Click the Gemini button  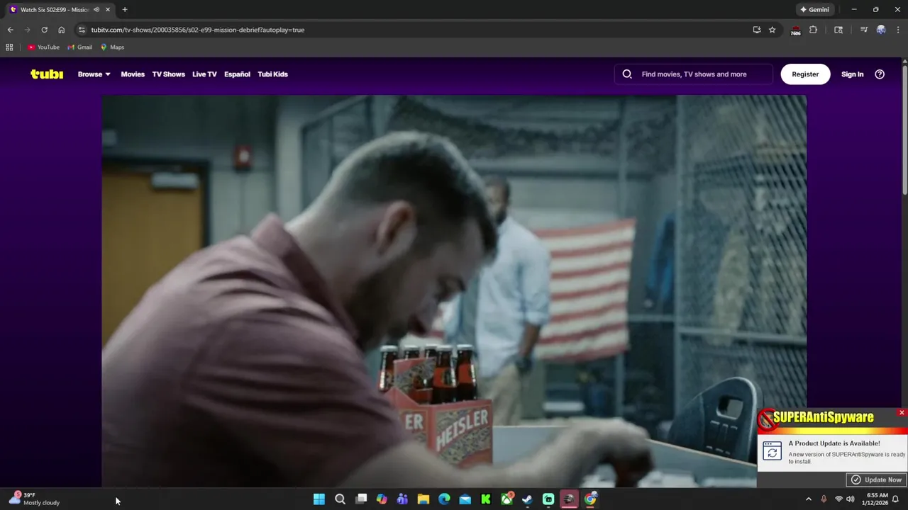814,9
